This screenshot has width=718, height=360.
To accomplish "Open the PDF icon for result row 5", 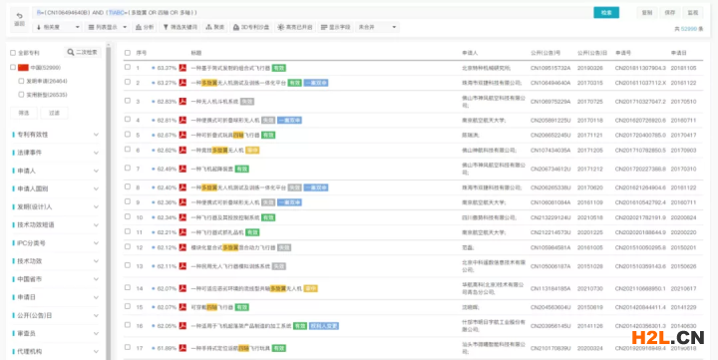I will pos(182,135).
